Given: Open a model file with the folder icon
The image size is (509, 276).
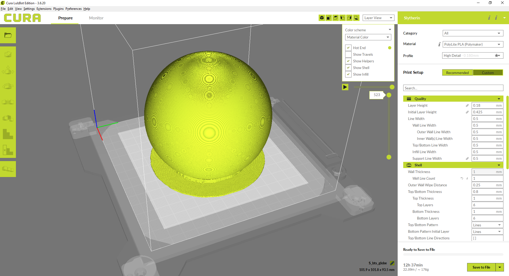Looking at the screenshot, I should [x=8, y=35].
